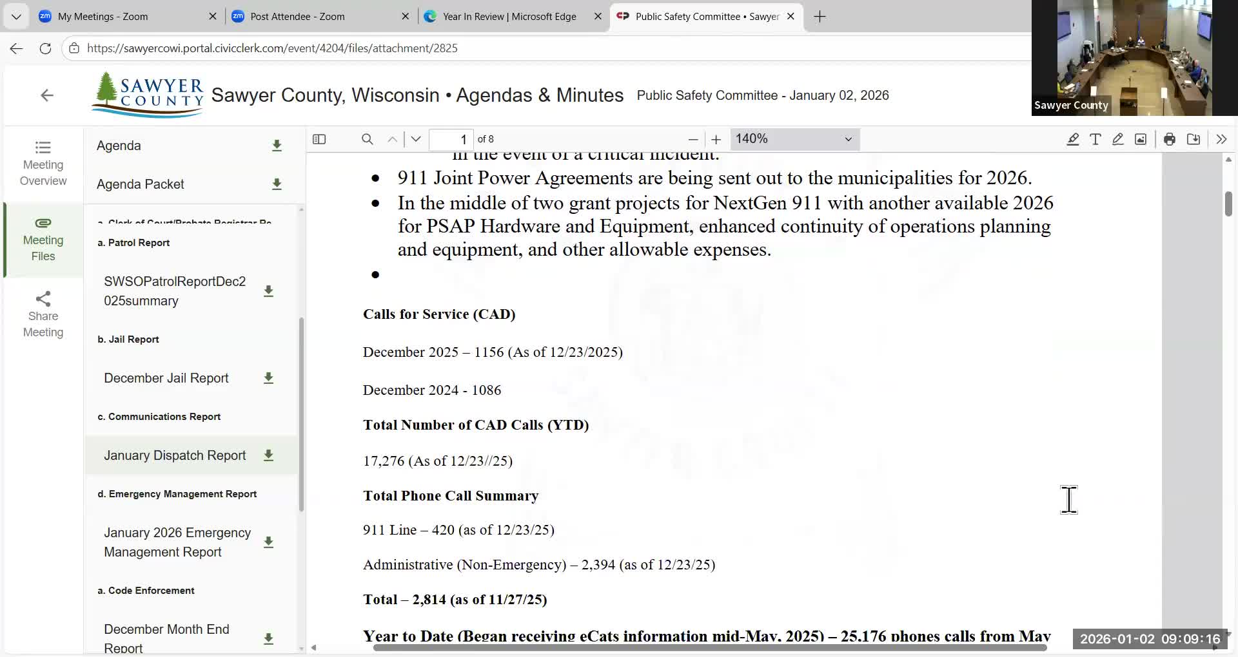Click 'Total Number of CAD Calls (YTD)' text
The image size is (1238, 657).
(x=476, y=425)
